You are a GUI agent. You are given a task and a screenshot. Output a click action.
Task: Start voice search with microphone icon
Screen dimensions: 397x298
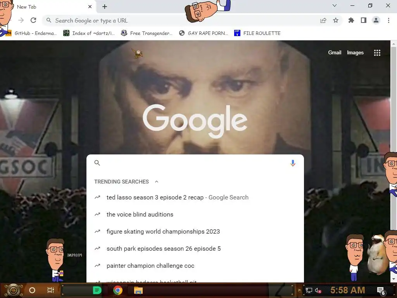(x=293, y=163)
